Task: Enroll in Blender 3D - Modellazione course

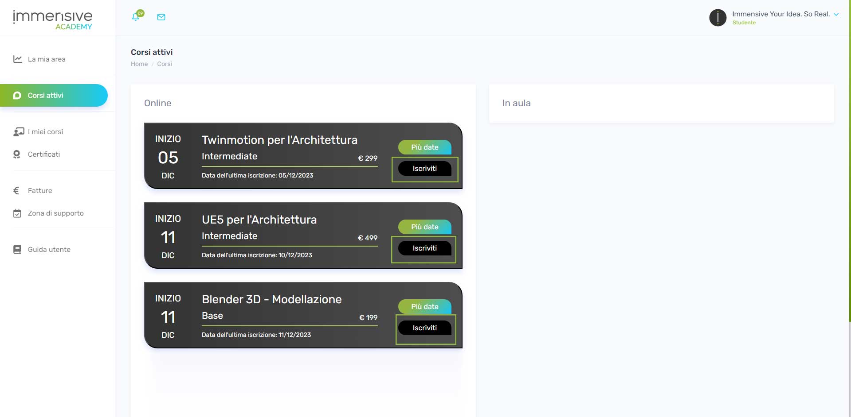Action: coord(424,328)
